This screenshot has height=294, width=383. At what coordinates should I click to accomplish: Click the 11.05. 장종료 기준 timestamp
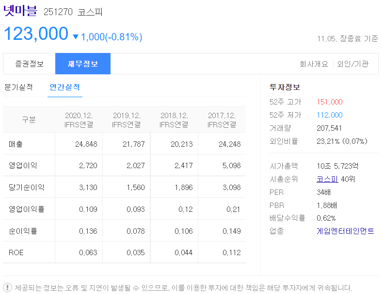[x=348, y=39]
